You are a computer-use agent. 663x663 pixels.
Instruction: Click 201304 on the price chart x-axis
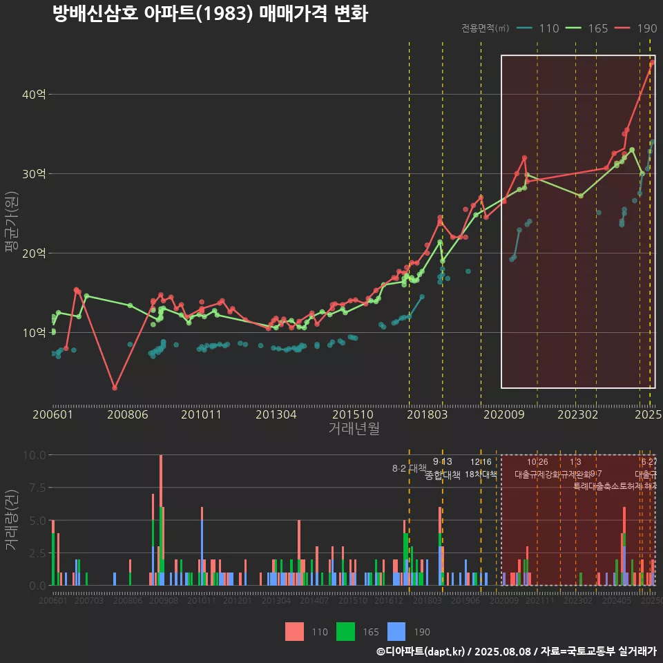276,414
